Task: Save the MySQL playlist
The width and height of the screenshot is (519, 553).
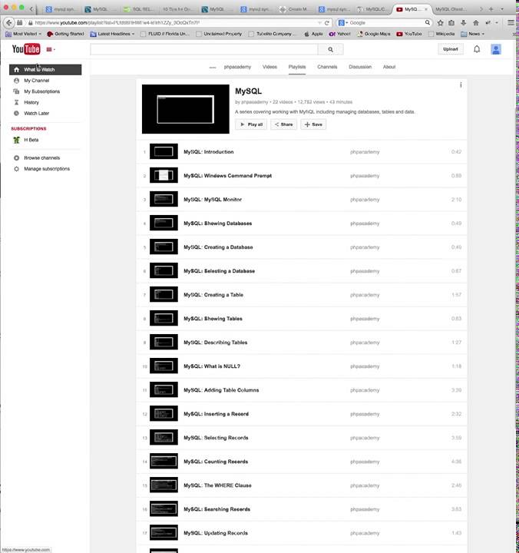Action: pos(313,124)
